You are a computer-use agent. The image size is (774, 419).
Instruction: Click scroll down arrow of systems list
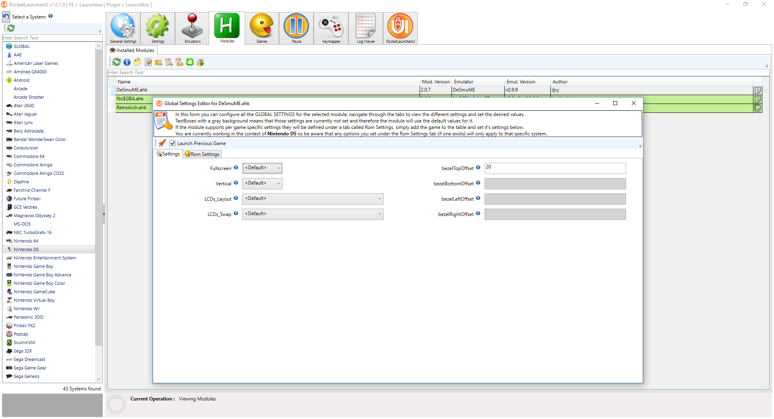click(98, 379)
